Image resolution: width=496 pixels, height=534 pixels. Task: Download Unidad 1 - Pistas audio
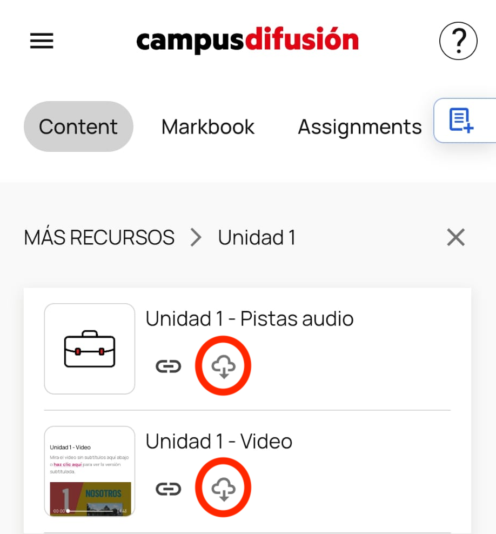[x=223, y=366]
